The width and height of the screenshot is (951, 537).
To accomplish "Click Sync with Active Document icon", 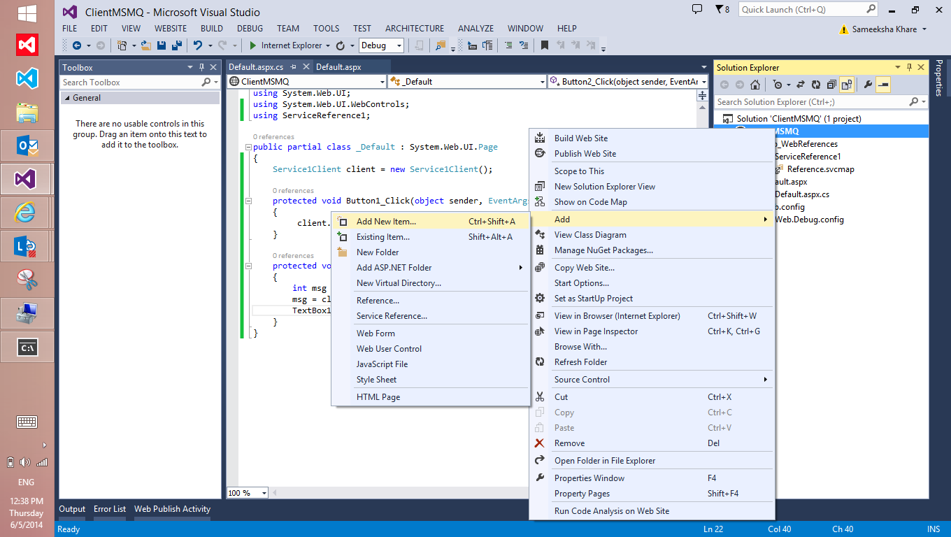I will pos(801,85).
